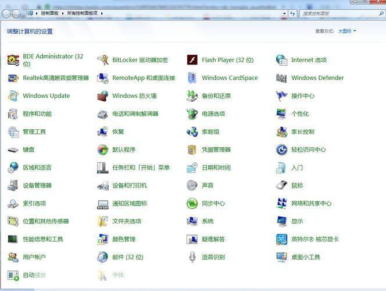
Task: Open 电话和调制解调器 icon
Action: coord(103,114)
